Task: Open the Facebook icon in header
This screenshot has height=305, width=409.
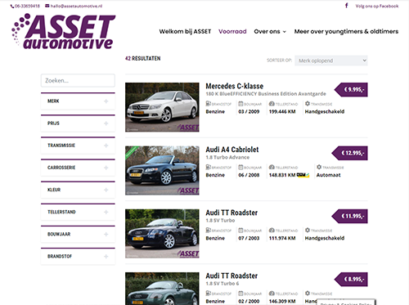Action: click(x=347, y=6)
